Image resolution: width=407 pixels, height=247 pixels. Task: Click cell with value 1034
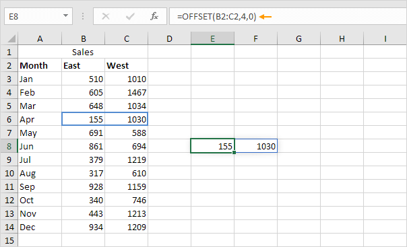(x=127, y=106)
